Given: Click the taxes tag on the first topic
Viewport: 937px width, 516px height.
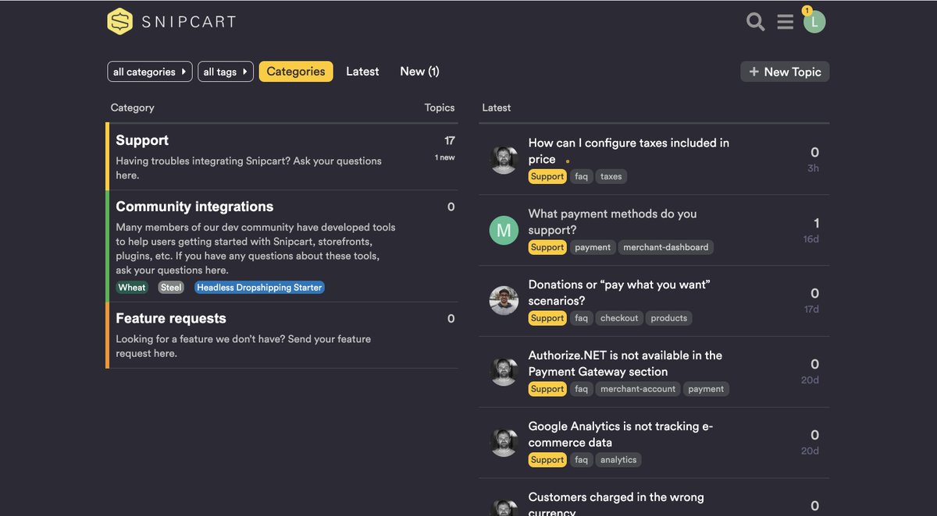Looking at the screenshot, I should (x=611, y=175).
